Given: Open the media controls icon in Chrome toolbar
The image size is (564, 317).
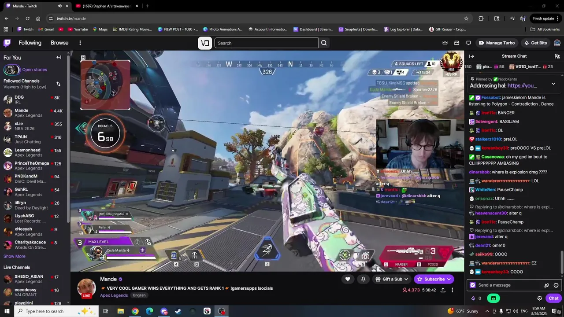Looking at the screenshot, I should click(x=512, y=18).
